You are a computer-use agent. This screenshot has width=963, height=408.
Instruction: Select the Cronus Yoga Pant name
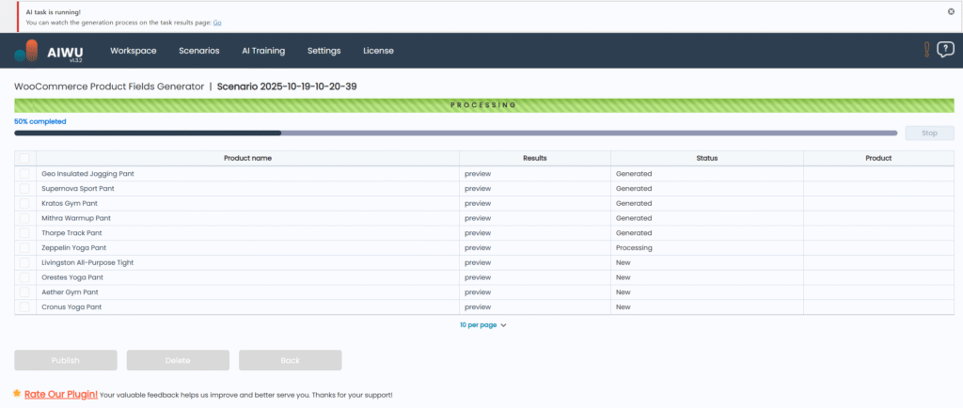pyautogui.click(x=71, y=306)
